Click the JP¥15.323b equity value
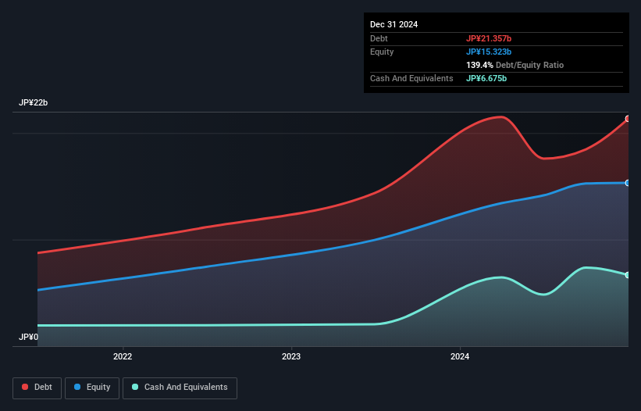 tap(489, 52)
